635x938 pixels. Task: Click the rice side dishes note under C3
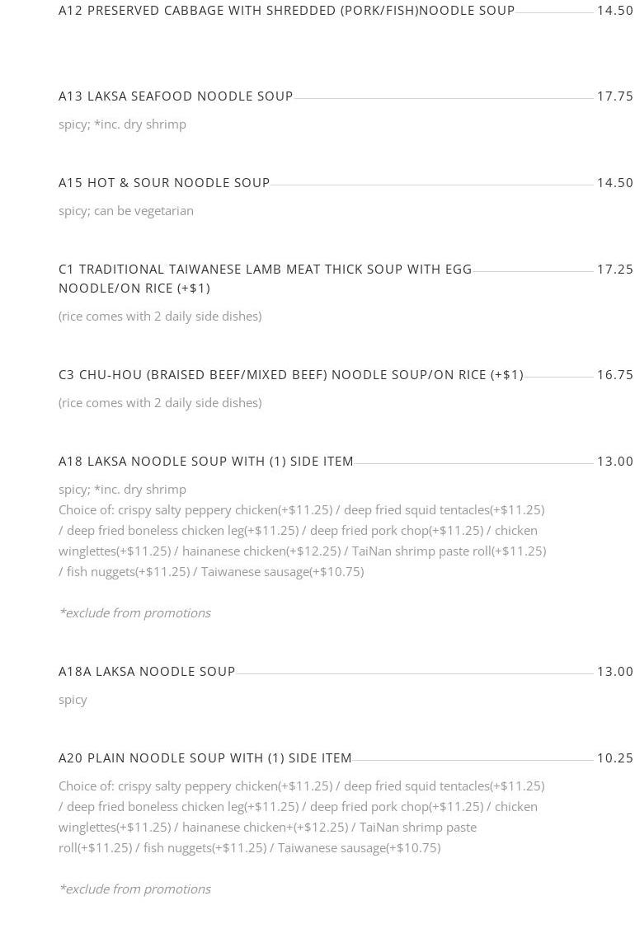pos(160,403)
